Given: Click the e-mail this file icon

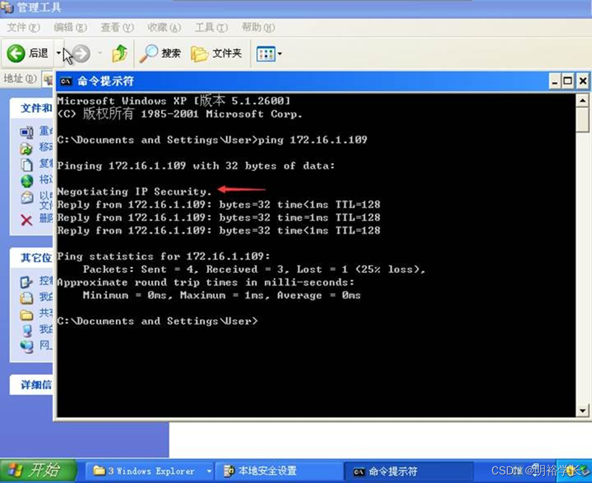Looking at the screenshot, I should [26, 198].
